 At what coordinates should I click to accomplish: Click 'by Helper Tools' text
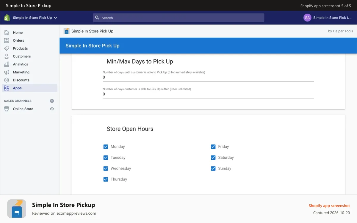pos(340,31)
